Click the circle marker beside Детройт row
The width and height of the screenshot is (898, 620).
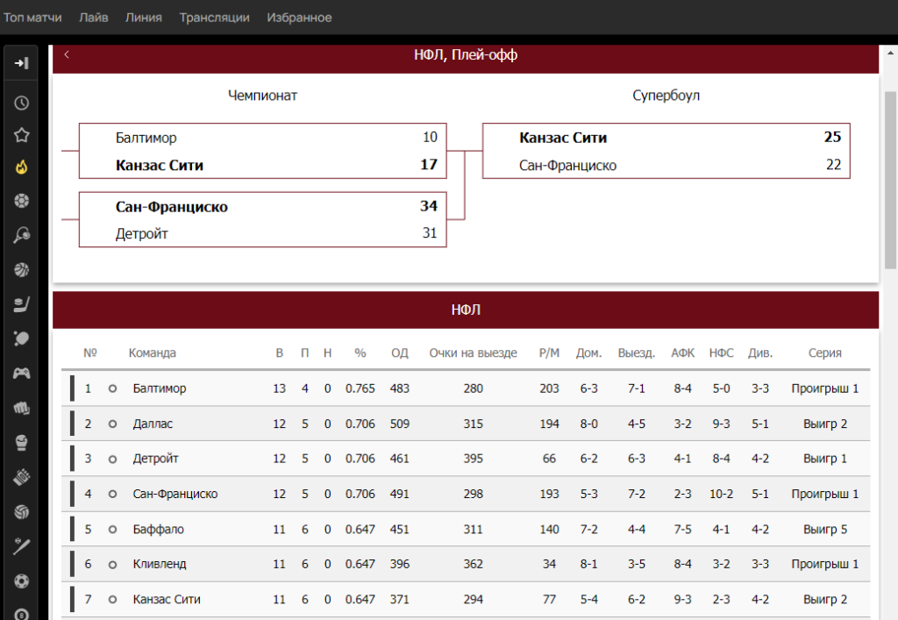(112, 459)
